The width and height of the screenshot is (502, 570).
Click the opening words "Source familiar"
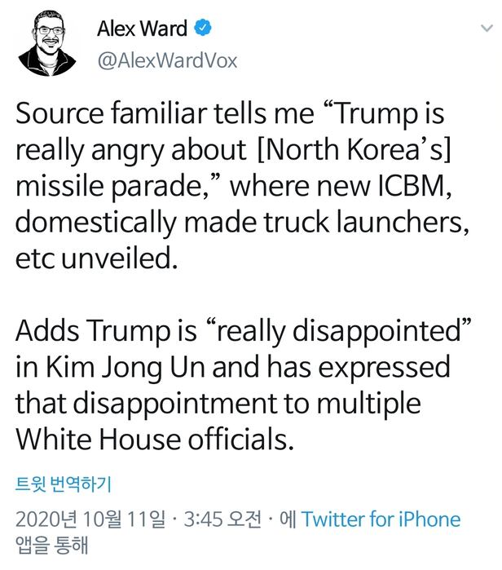pyautogui.click(x=112, y=113)
